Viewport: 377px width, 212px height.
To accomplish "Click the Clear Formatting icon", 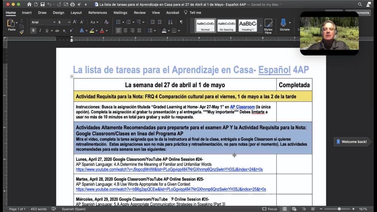I will [x=107, y=22].
